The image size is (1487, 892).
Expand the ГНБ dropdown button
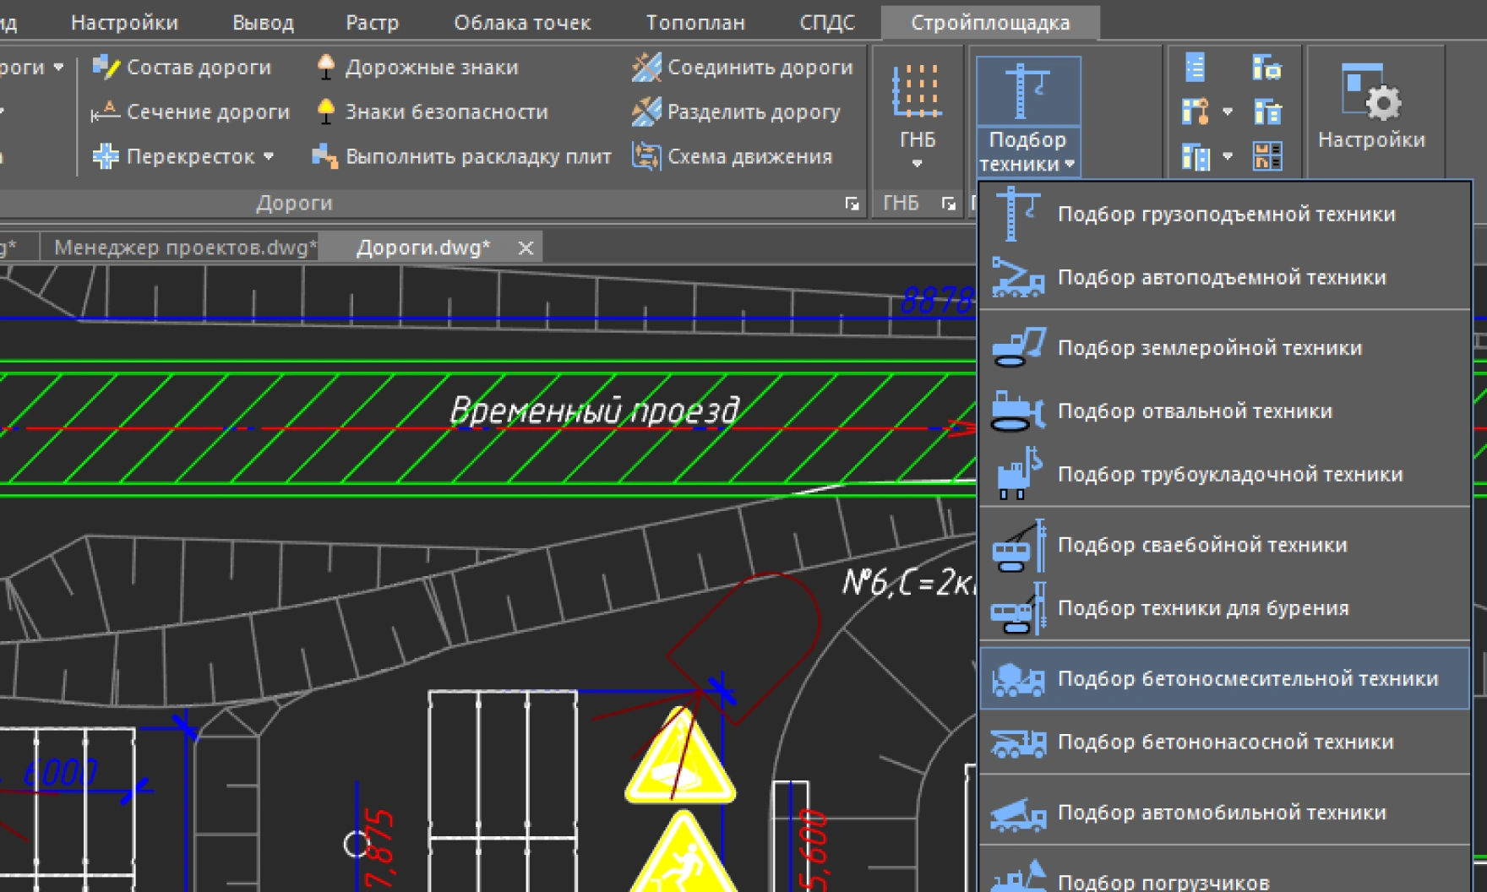pos(917,163)
